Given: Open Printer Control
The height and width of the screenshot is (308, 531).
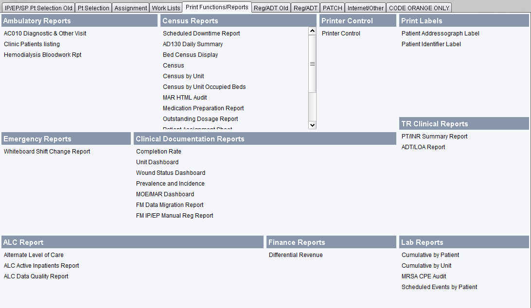Looking at the screenshot, I should click(x=340, y=33).
